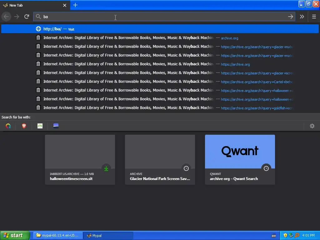Viewport: 320px width, 240px height.
Task: Click the globe icon next to http://ba/
Action: [x=38, y=29]
